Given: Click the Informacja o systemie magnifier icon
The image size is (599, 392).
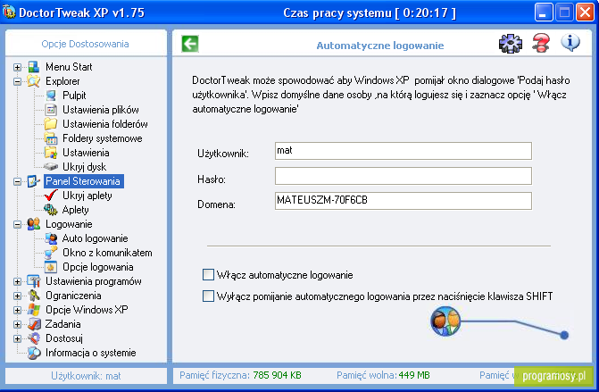Looking at the screenshot, I should [x=34, y=353].
